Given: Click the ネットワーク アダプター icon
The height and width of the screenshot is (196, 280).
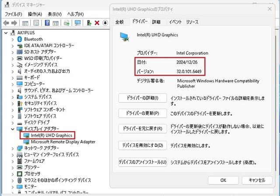Looking at the screenshot, I should (x=19, y=148).
